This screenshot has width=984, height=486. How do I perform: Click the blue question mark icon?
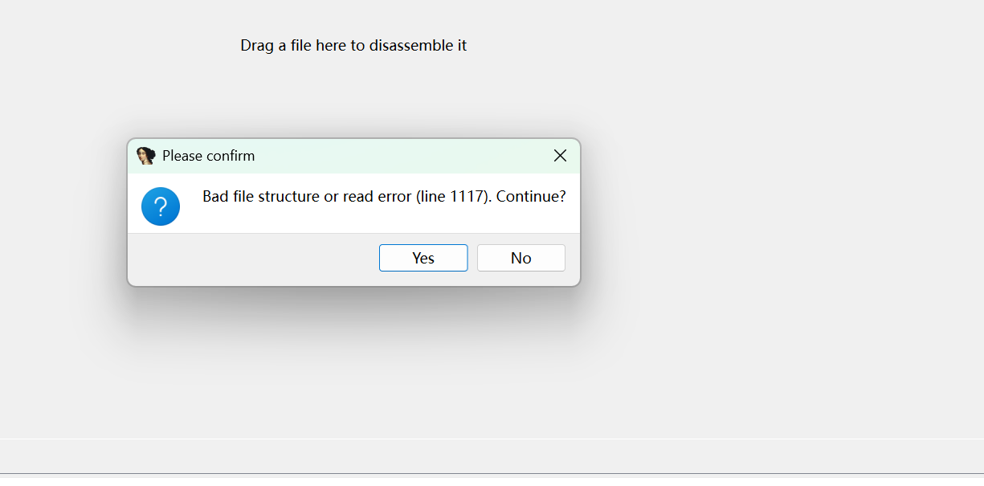[161, 206]
